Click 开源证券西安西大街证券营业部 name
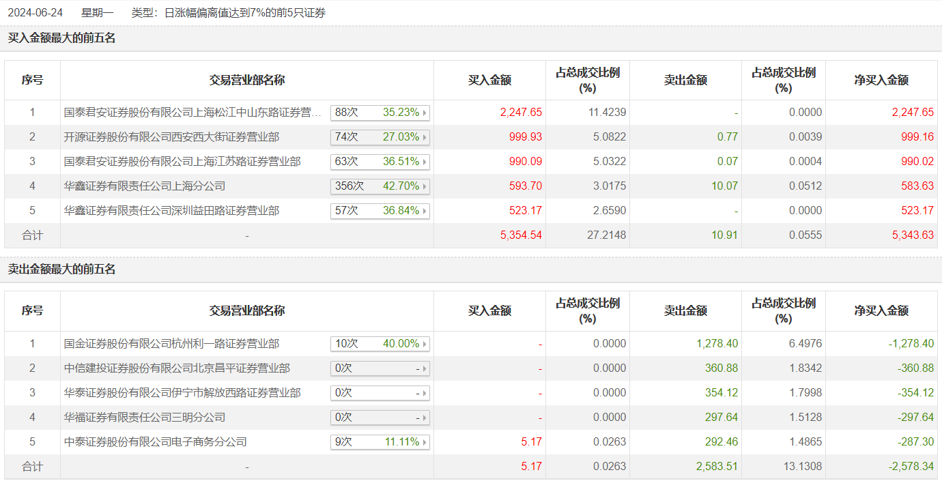Viewport: 942px width, 481px height. click(171, 137)
